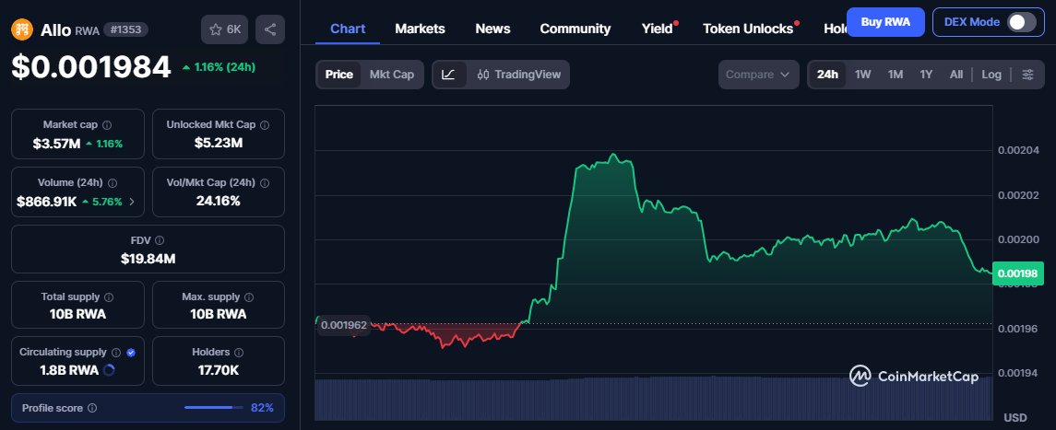The height and width of the screenshot is (430, 1056).
Task: Click circulating supply verified badge
Action: pyautogui.click(x=131, y=352)
